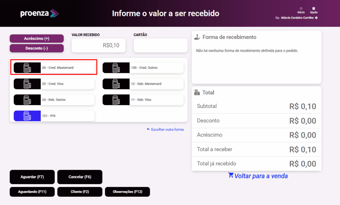The width and height of the screenshot is (340, 205).
Task: Click the Cartão input field
Action: tap(160, 46)
